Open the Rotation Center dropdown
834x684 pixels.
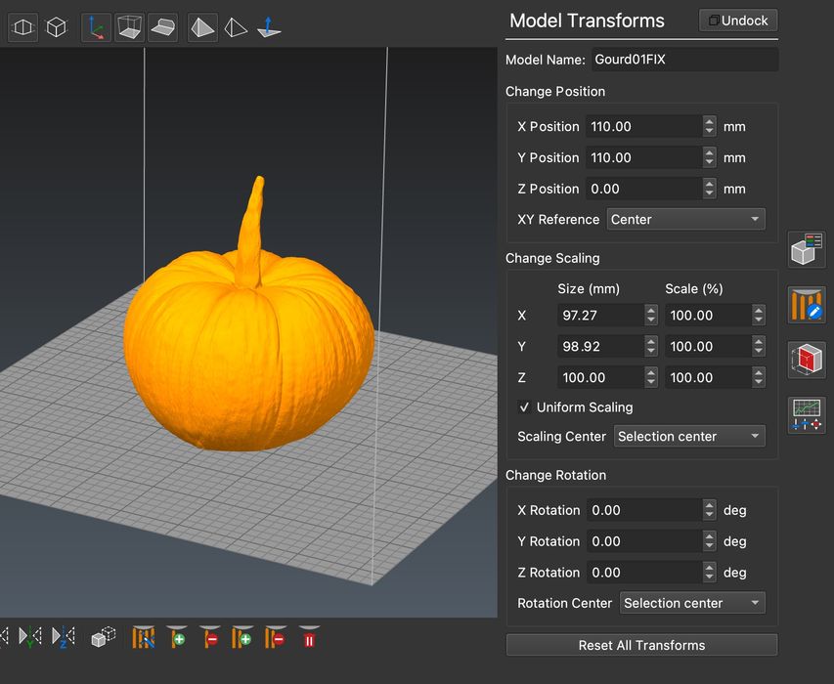pos(692,604)
